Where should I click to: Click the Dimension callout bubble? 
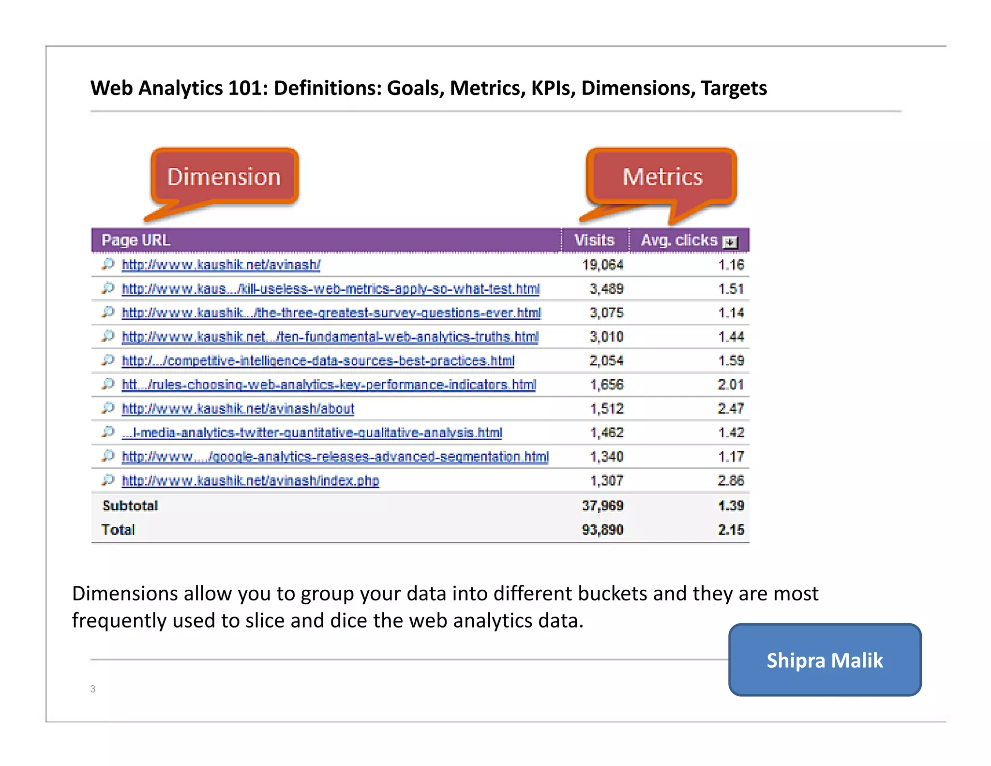tap(225, 177)
